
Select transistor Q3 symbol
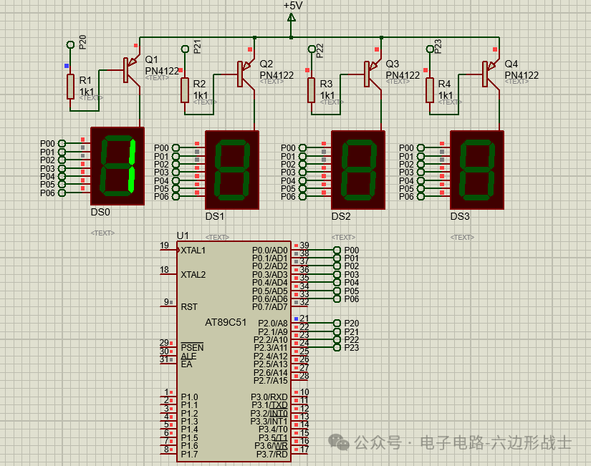tap(373, 74)
